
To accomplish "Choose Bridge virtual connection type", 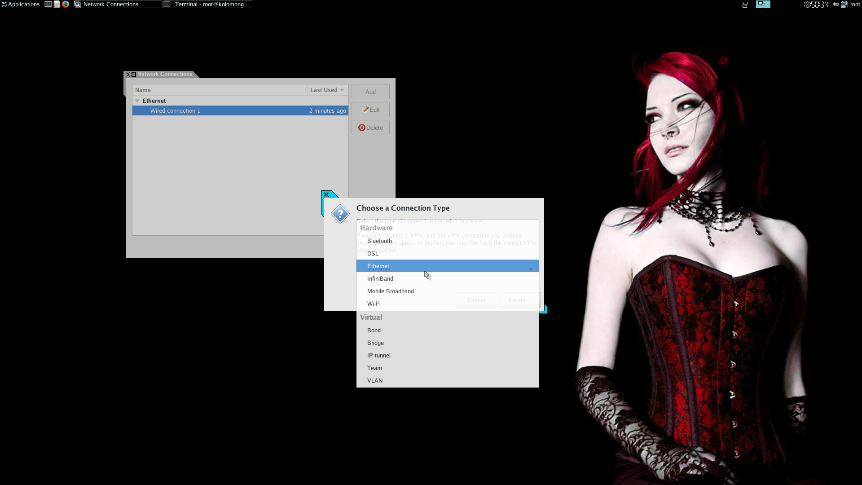I will click(x=447, y=343).
